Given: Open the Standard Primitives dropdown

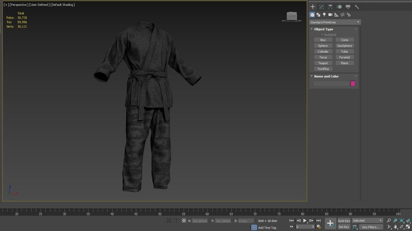Looking at the screenshot, I should coord(335,22).
